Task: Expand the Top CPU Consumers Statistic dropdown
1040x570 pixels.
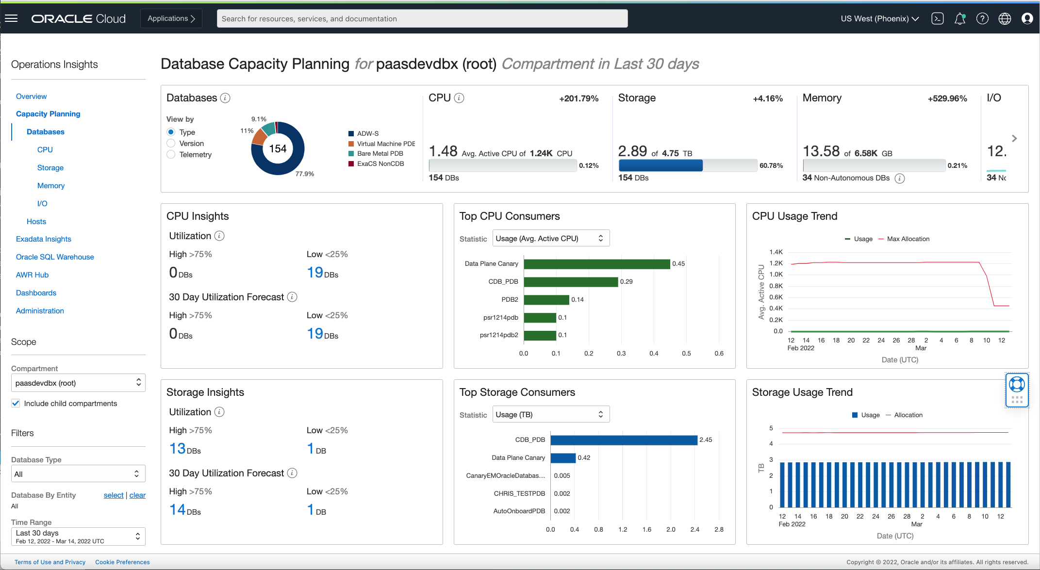Action: pyautogui.click(x=551, y=238)
